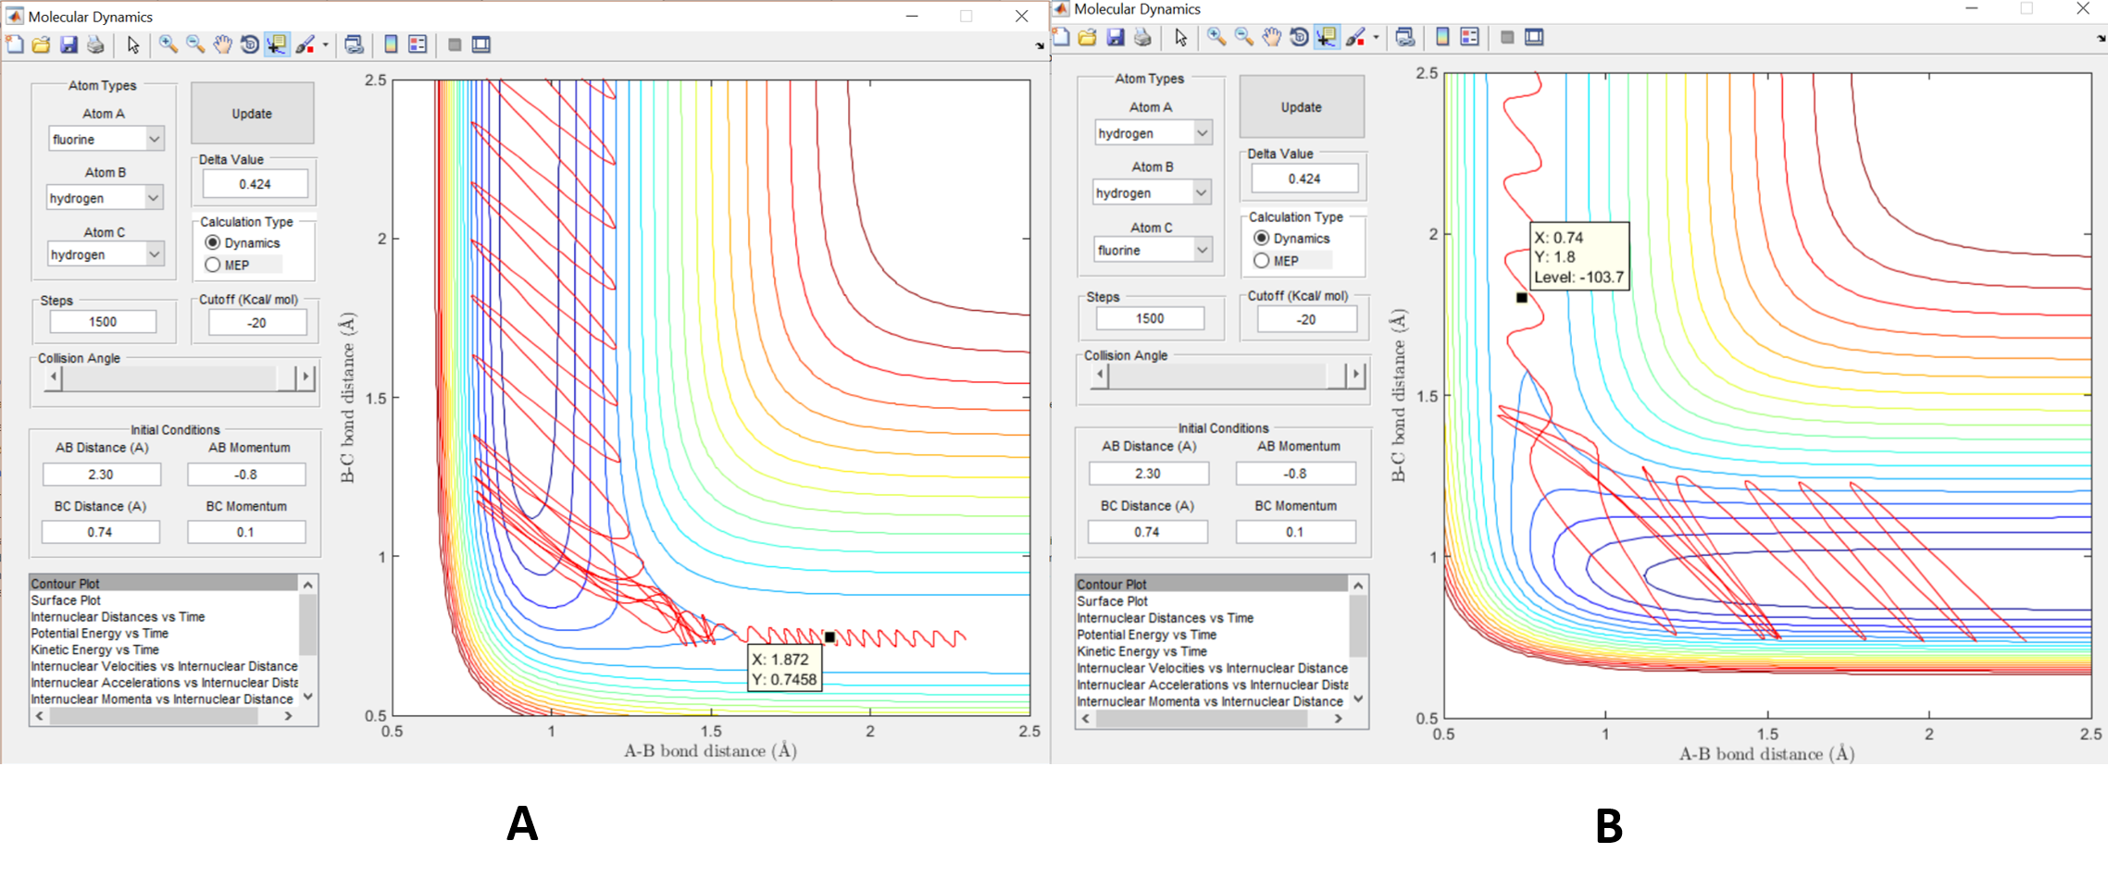The image size is (2108, 890).
Task: Click Zoom In icon in left window toolbar
Action: tap(168, 44)
